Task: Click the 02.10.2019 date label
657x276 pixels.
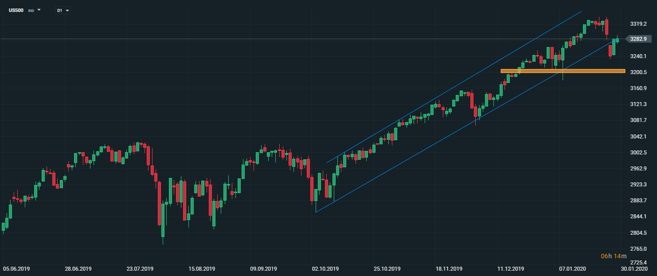Action: tap(325, 269)
